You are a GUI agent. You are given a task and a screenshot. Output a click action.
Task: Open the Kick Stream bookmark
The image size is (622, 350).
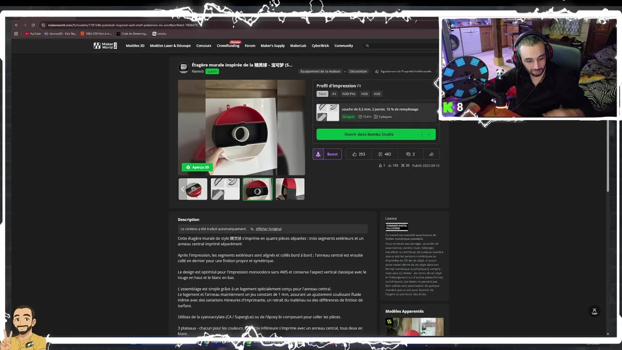tap(60, 34)
